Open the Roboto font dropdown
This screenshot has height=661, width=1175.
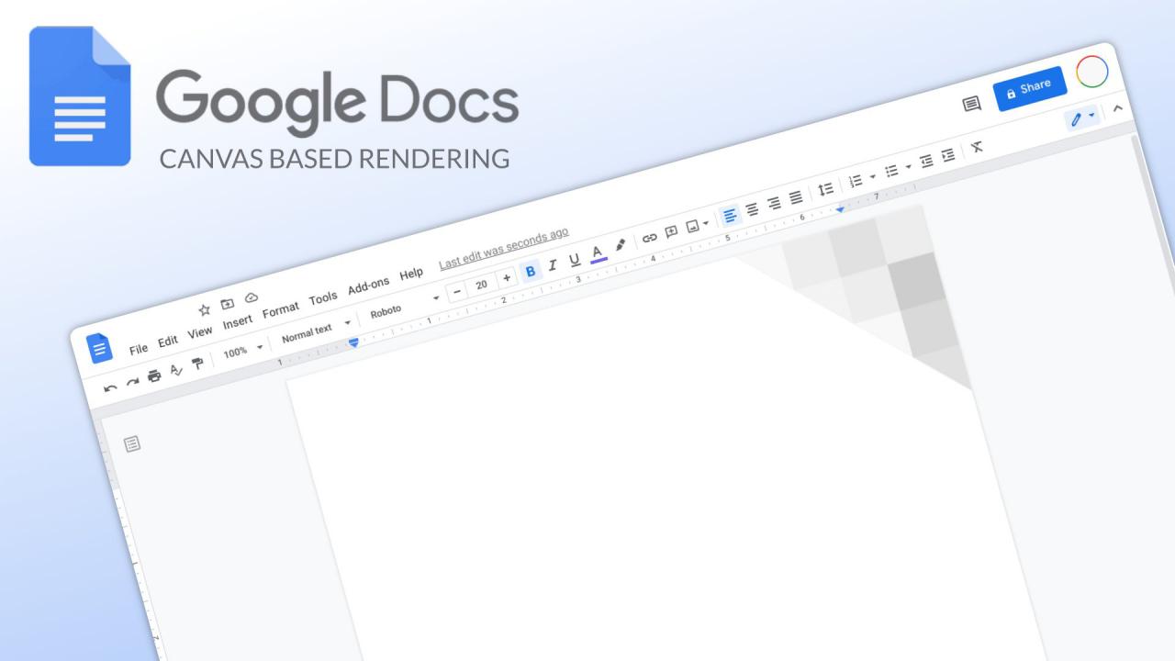pos(405,305)
